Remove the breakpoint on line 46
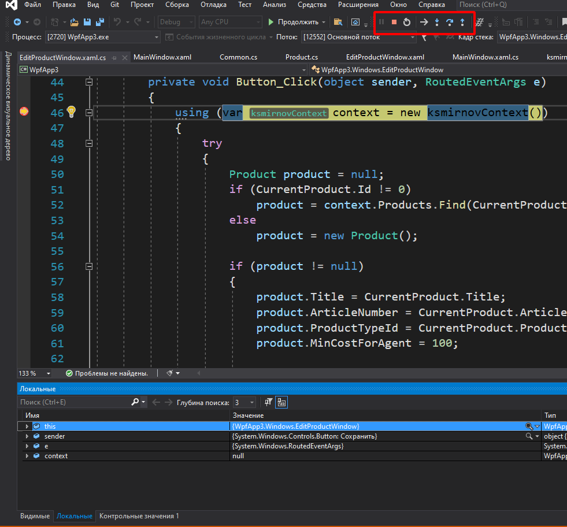Image resolution: width=567 pixels, height=527 pixels. point(24,112)
